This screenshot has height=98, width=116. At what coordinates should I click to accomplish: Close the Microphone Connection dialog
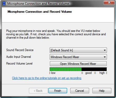109,2
